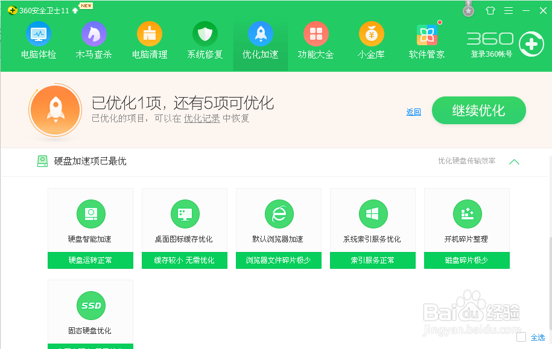Image resolution: width=552 pixels, height=349 pixels.
Task: Click the 默认浏览器加速 IE icon
Action: click(279, 214)
